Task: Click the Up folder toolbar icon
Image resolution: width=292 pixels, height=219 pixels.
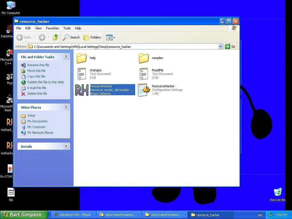Action: click(x=55, y=37)
